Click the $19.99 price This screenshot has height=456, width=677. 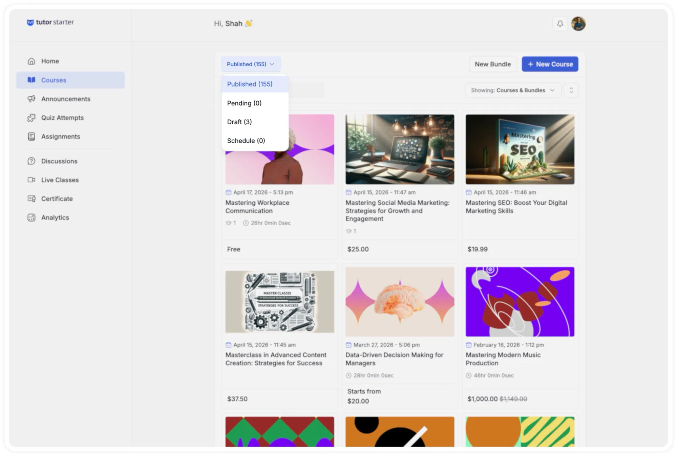tap(478, 249)
